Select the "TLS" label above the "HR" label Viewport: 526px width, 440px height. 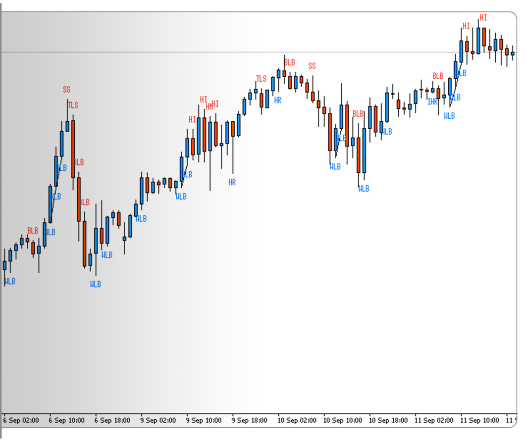[262, 79]
